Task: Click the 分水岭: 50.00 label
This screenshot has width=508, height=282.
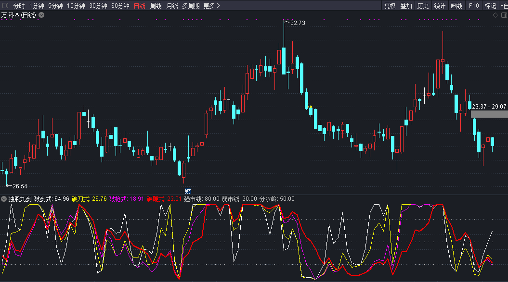Action: point(277,199)
